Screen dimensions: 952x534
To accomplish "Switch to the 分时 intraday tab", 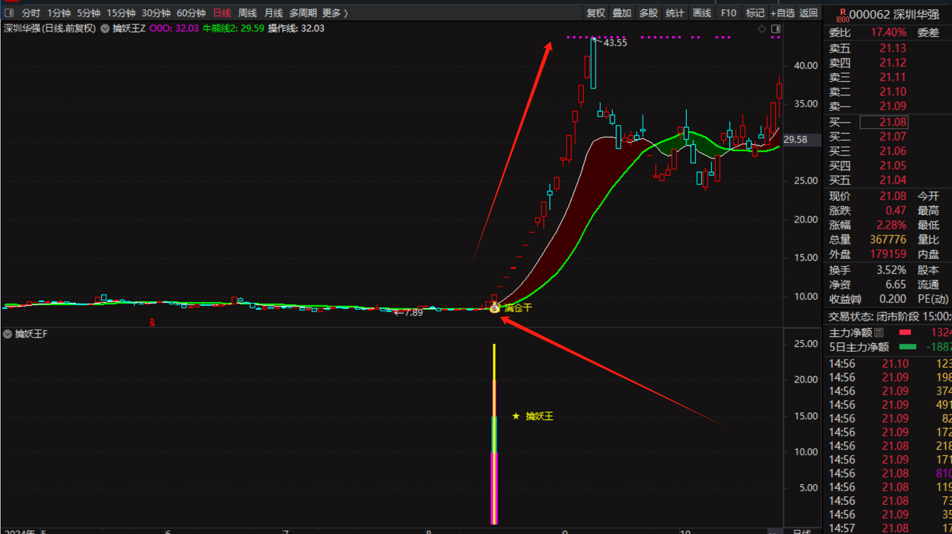I will pyautogui.click(x=30, y=13).
